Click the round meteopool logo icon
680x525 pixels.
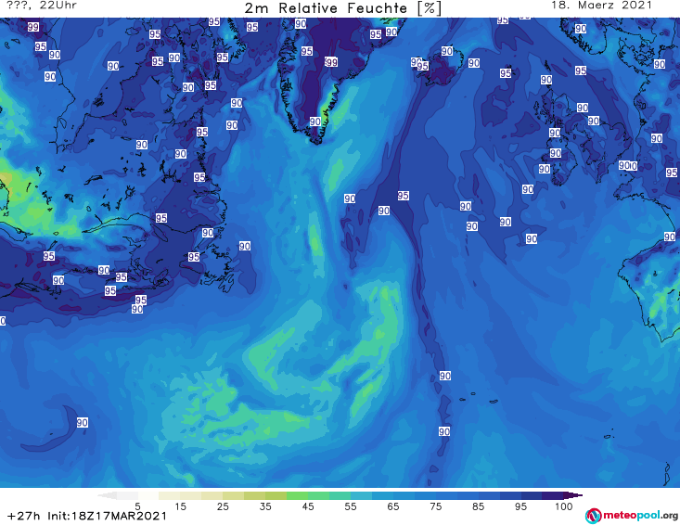593,516
